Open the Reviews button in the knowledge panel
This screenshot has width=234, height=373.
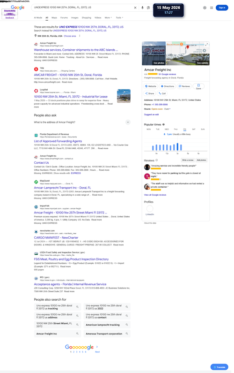click(x=184, y=86)
